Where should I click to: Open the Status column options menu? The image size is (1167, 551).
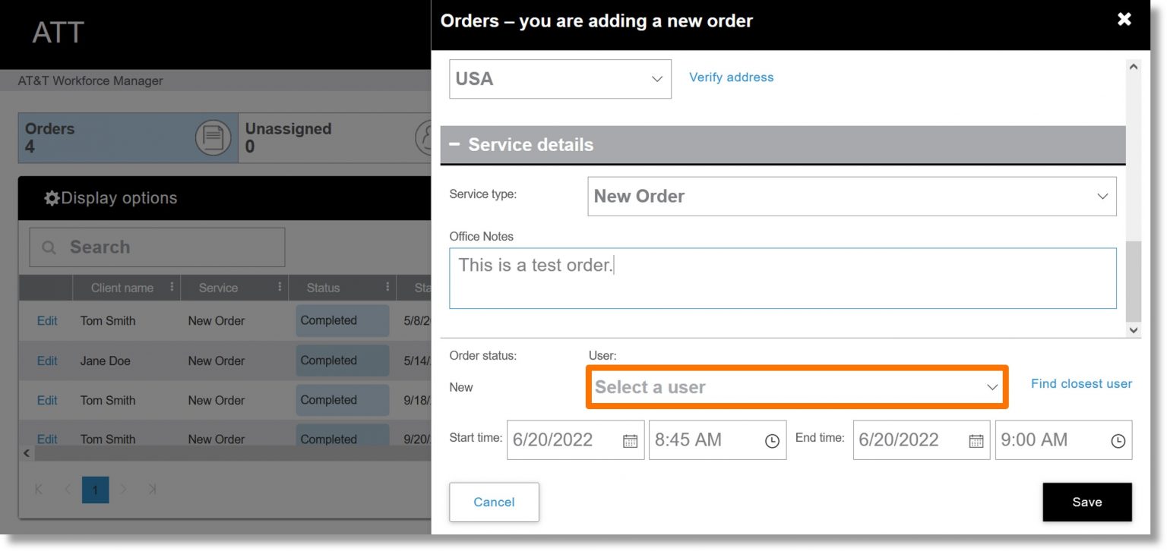point(387,288)
